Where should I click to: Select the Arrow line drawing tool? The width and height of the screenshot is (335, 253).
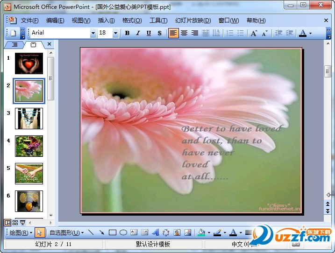(x=101, y=232)
